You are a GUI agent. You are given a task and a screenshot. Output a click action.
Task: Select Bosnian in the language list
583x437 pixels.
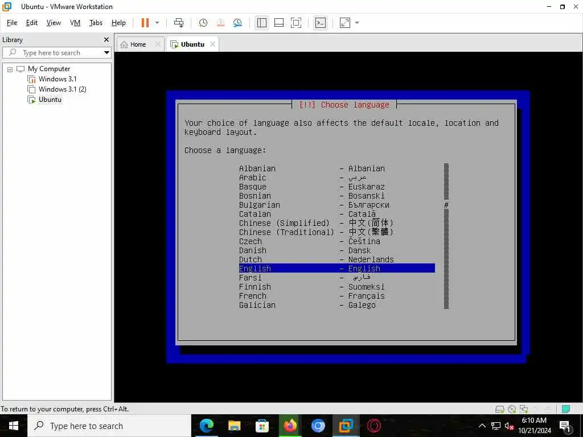pyautogui.click(x=337, y=196)
